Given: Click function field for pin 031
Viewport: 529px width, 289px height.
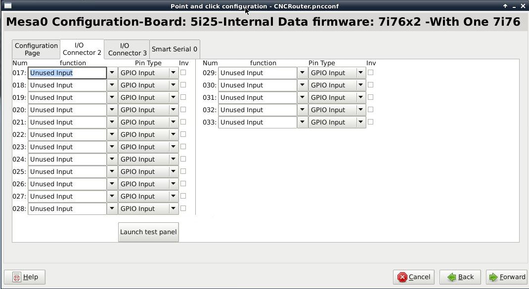Looking at the screenshot, I should 258,97.
